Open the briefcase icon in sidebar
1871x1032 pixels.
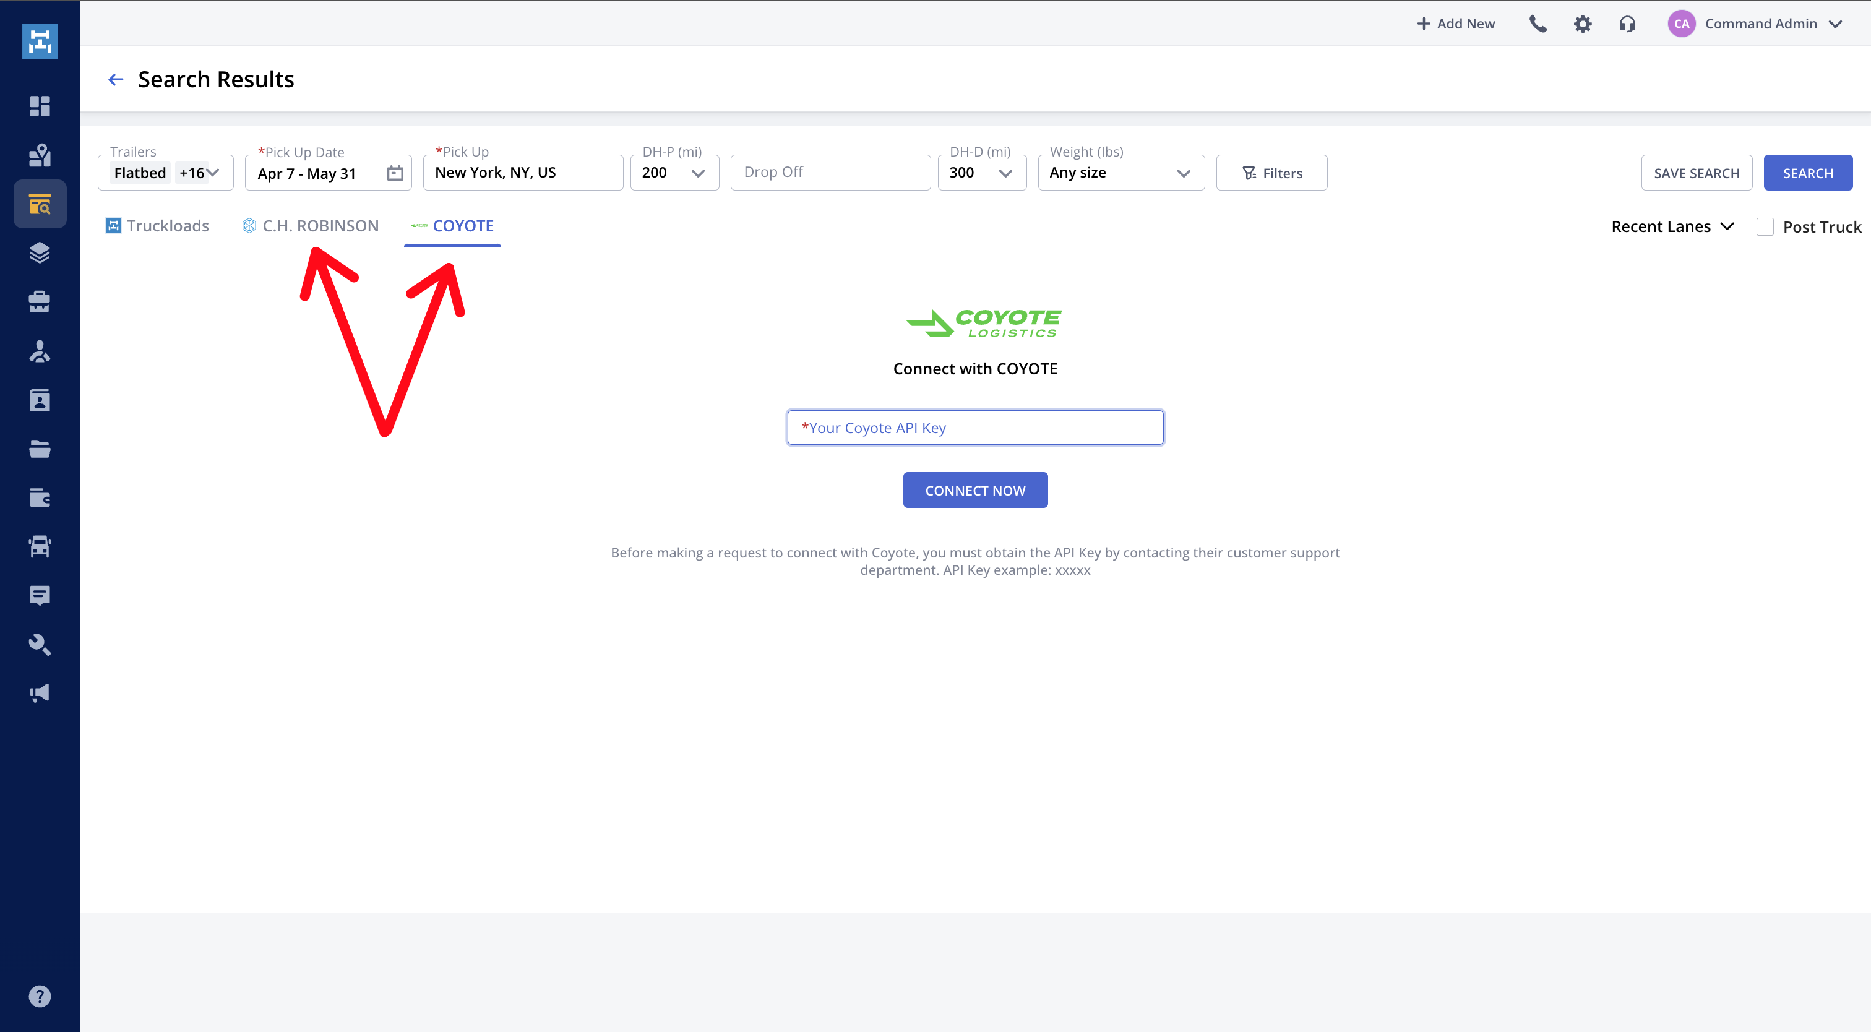pyautogui.click(x=40, y=301)
